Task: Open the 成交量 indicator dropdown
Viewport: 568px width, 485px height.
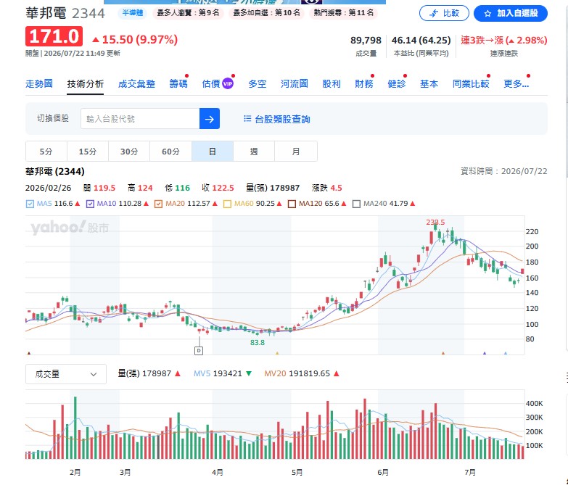Action: pos(66,374)
